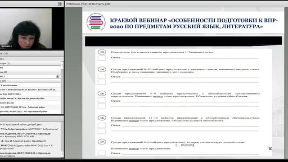Click the attendees pod header showing (74)

tap(31, 54)
